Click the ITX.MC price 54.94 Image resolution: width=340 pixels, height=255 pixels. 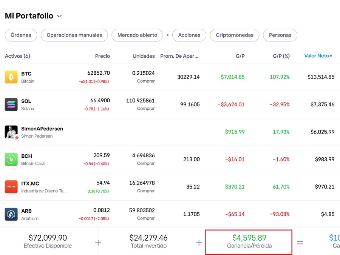pyautogui.click(x=103, y=183)
